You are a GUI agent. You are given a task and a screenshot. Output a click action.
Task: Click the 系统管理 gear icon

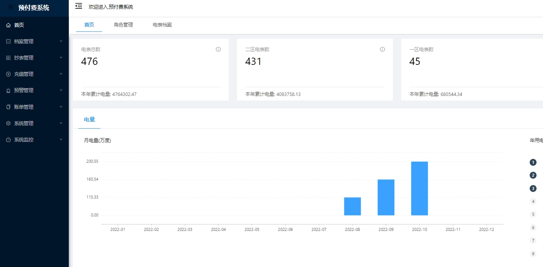pyautogui.click(x=8, y=123)
